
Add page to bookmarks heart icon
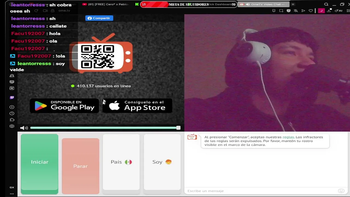(x=311, y=11)
